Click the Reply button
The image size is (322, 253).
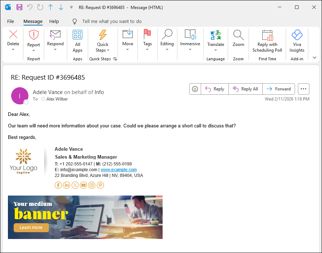[214, 89]
